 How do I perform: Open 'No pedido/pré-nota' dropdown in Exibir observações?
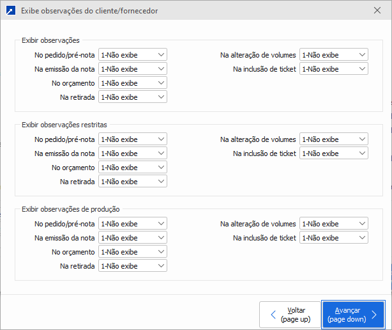[x=133, y=55]
